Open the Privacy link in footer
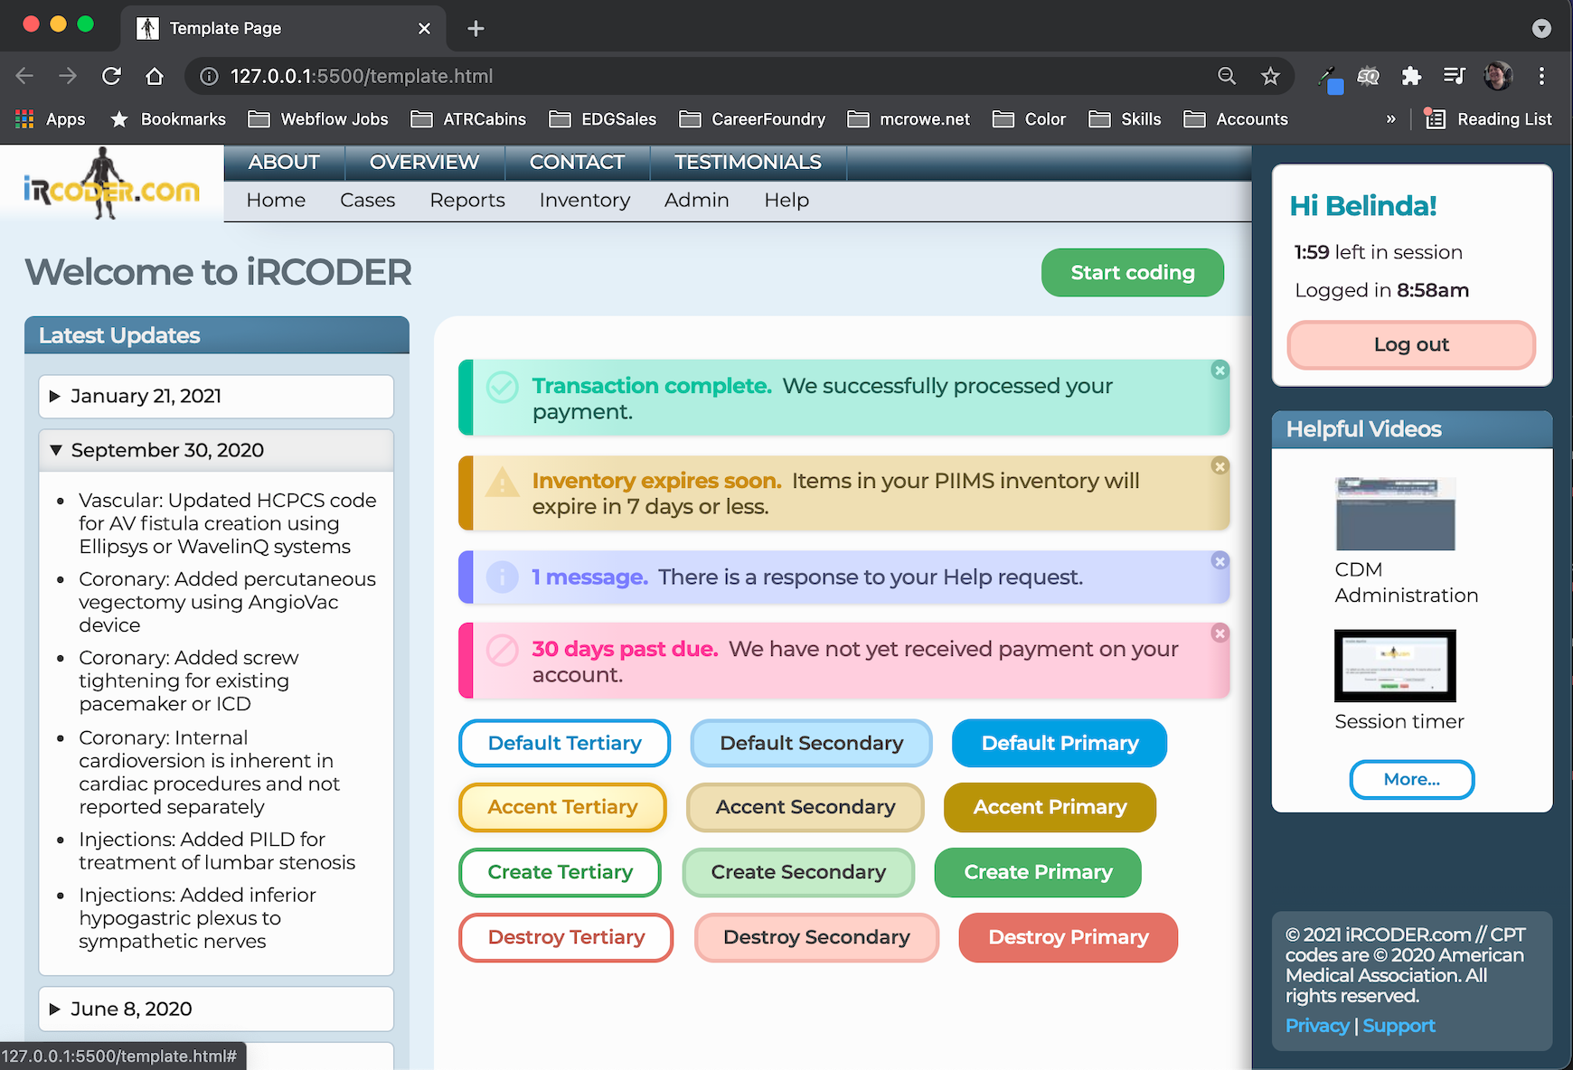Viewport: 1573px width, 1070px height. click(1316, 1026)
